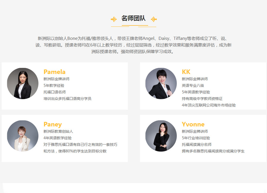The image size is (267, 193).
Task: Open Paney's round profile photo
Action: (x=23, y=136)
